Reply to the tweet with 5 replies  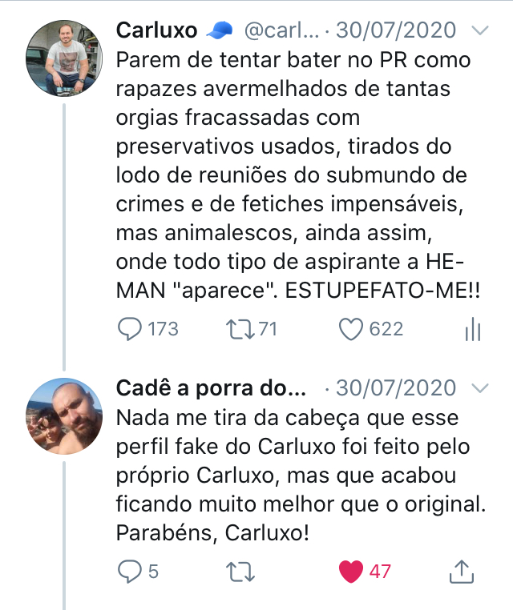(x=130, y=572)
